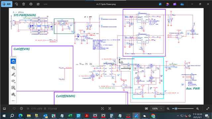Viewport: 212px width, 119px height.
Task: Open Excel from the Windows taskbar
Action: [x=70, y=116]
